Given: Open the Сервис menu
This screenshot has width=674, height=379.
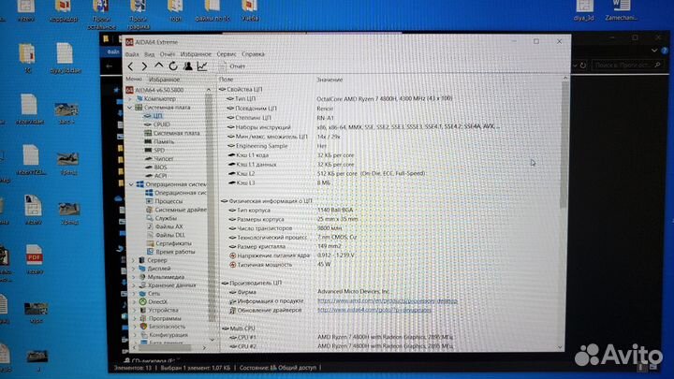Looking at the screenshot, I should pos(227,54).
